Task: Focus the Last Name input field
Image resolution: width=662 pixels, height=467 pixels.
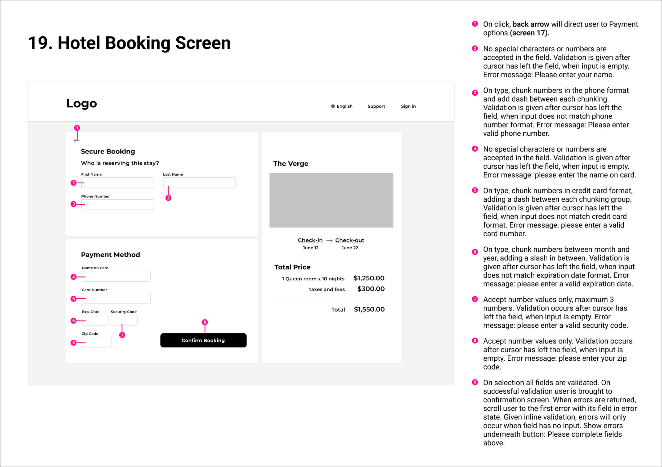Action: [202, 183]
